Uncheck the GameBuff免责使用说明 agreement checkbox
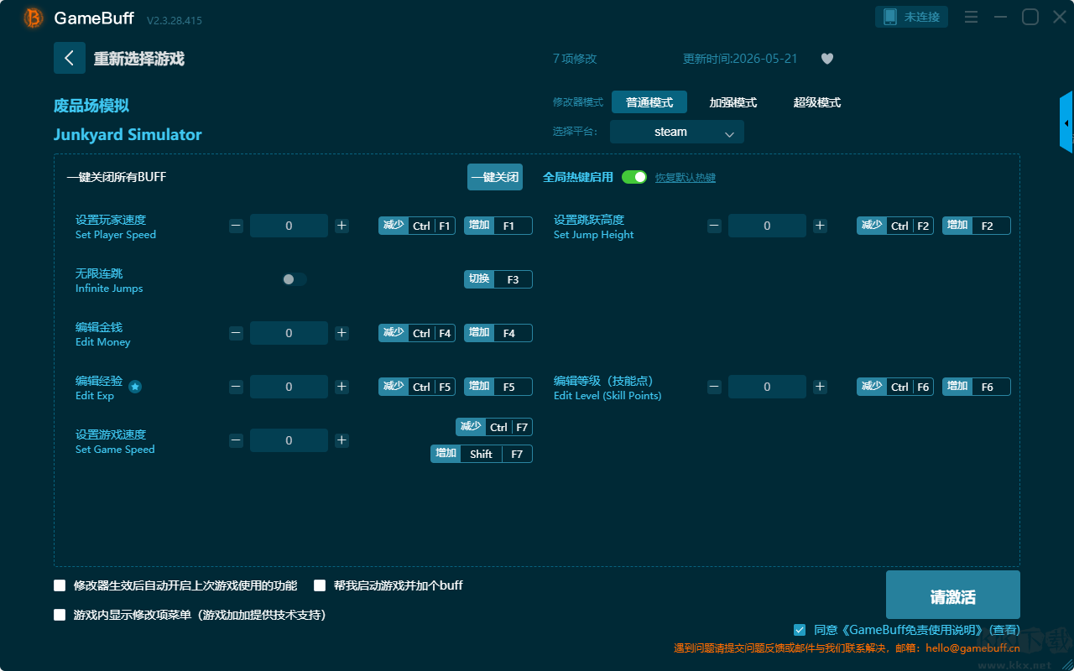Screen dimensions: 1074x671 coord(800,629)
